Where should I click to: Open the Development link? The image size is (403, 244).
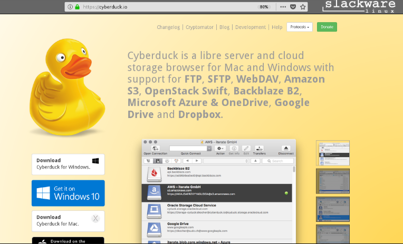coord(251,27)
